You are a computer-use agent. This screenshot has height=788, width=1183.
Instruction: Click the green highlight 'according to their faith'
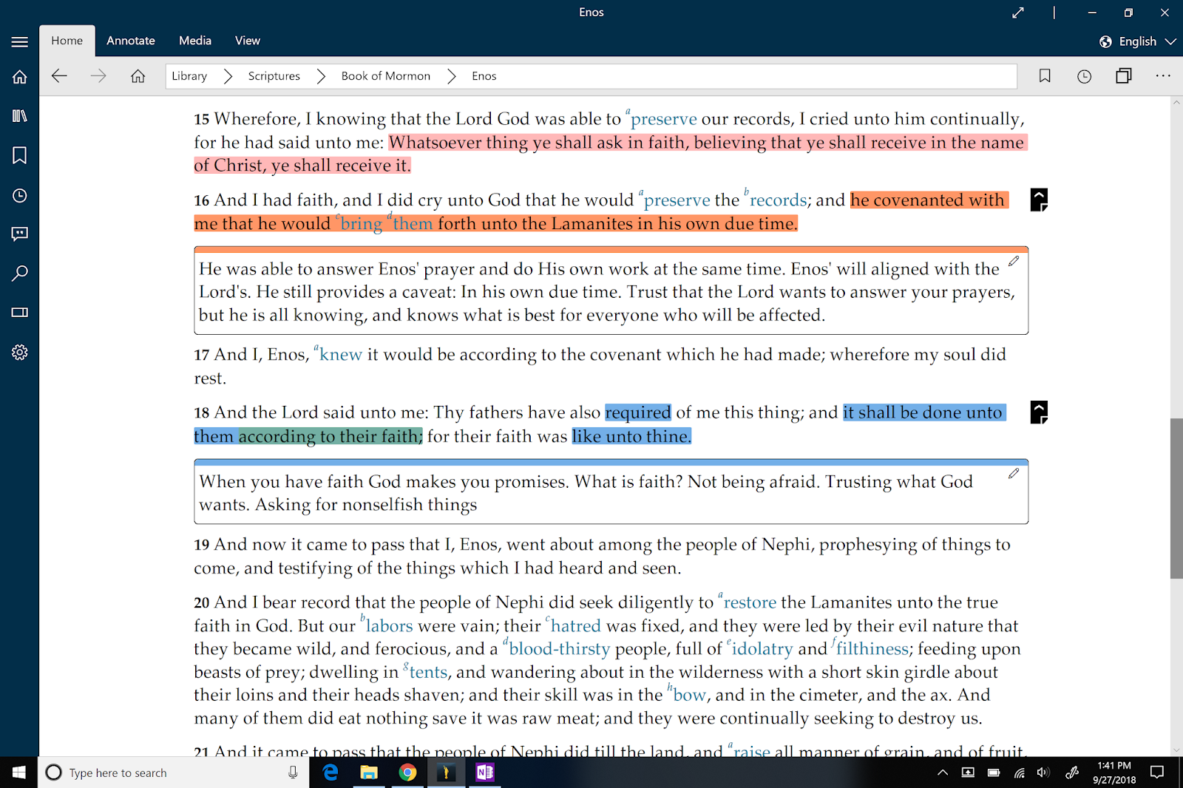tap(330, 436)
